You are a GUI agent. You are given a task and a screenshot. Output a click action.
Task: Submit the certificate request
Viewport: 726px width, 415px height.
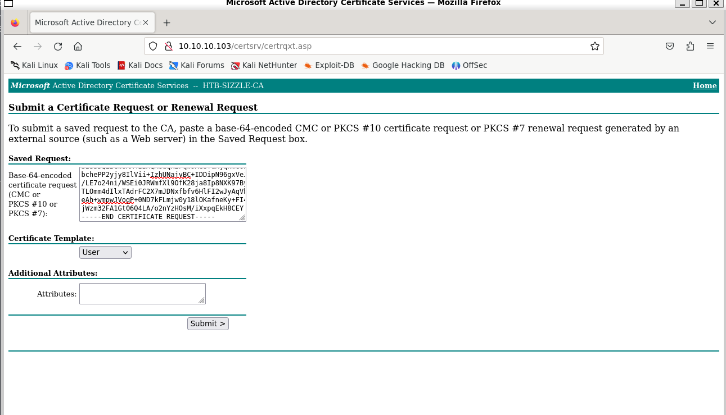[x=208, y=323]
